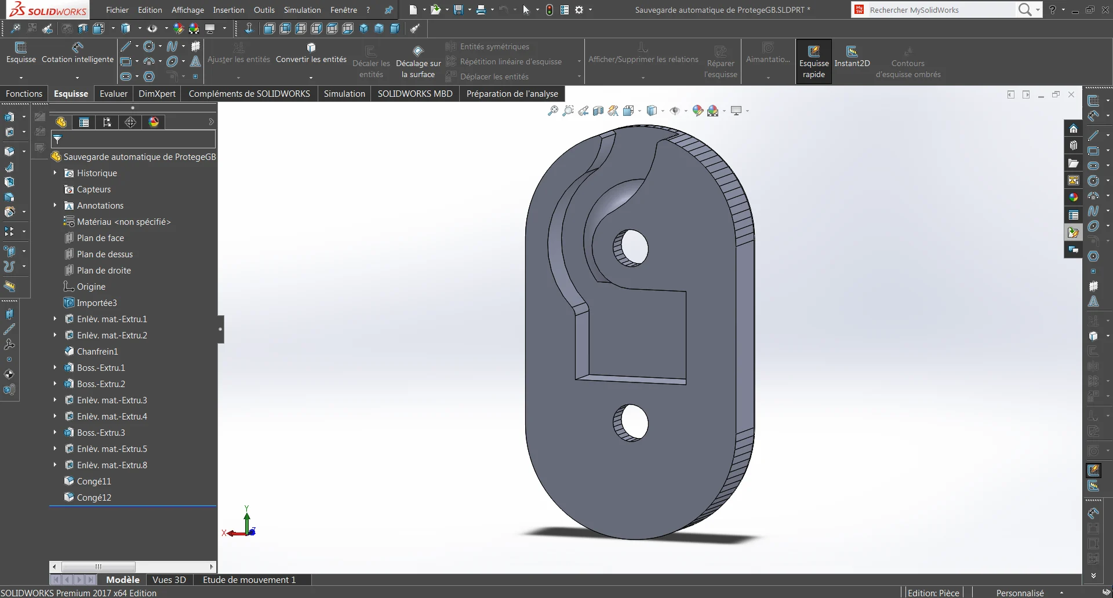Expand the Boss.-Extru.1 feature node
The height and width of the screenshot is (598, 1113).
pos(55,367)
